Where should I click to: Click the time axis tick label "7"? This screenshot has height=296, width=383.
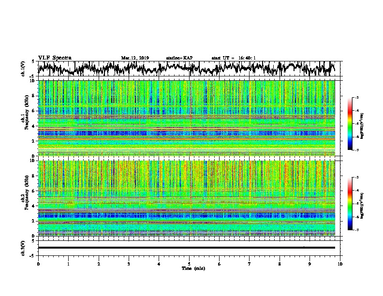point(250,264)
